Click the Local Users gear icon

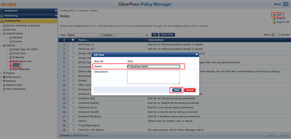pos(11,53)
